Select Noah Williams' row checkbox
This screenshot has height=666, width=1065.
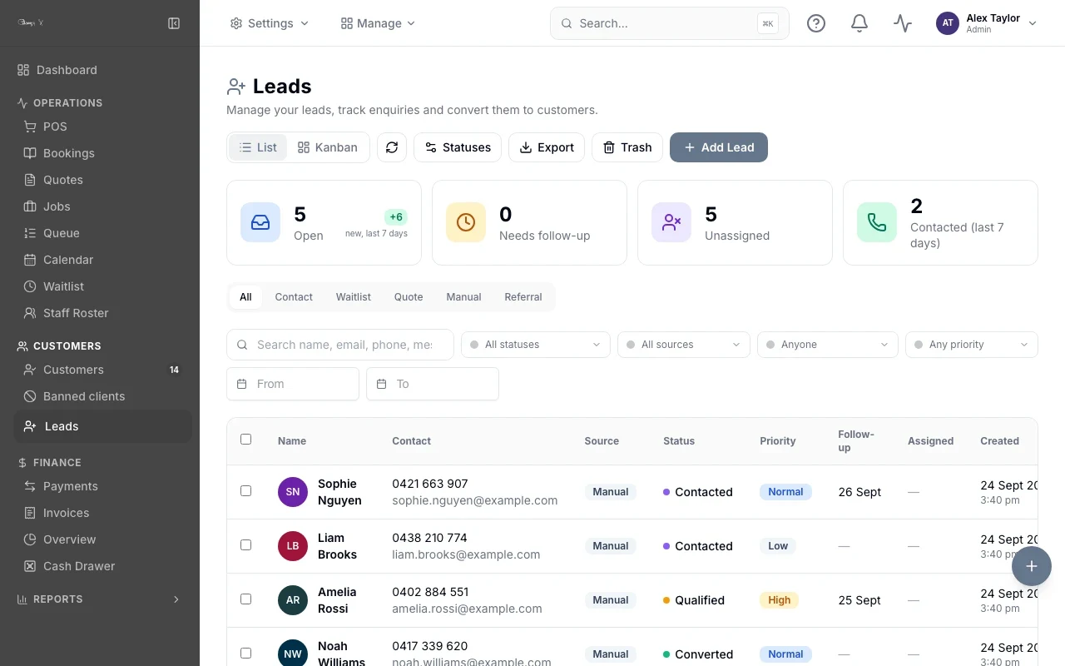click(x=245, y=654)
